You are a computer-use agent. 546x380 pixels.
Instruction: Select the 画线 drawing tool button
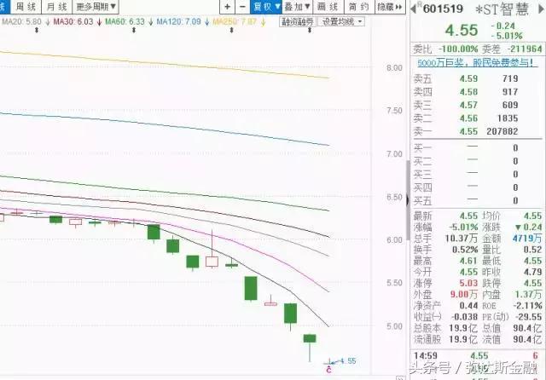pyautogui.click(x=328, y=7)
